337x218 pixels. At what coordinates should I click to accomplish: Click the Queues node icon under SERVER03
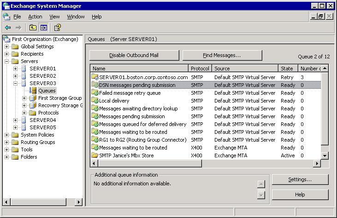point(33,91)
